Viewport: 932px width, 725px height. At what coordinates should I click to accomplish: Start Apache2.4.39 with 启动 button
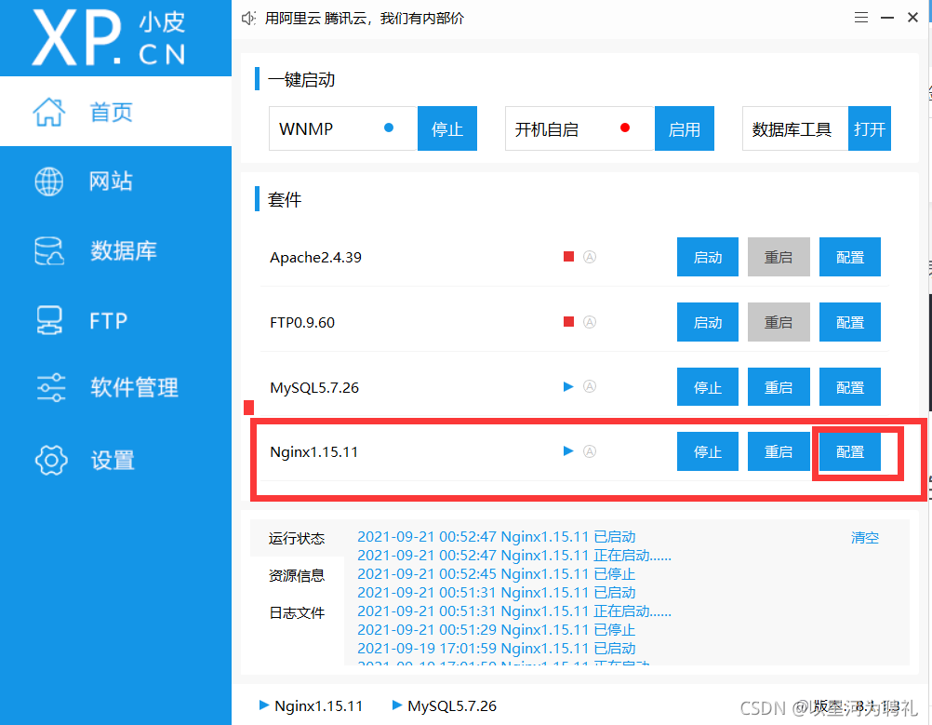(x=707, y=257)
